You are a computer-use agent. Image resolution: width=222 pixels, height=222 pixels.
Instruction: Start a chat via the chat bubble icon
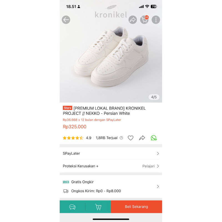[72, 207]
